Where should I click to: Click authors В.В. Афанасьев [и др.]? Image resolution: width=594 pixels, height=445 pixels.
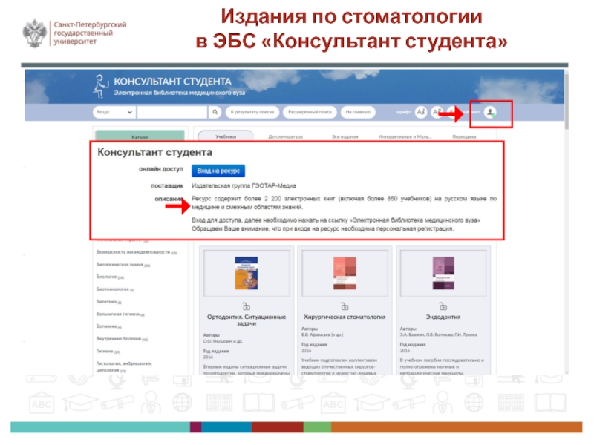tap(322, 335)
